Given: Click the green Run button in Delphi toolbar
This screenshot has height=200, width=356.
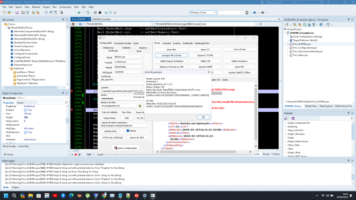Looking at the screenshot, I should (79, 13).
